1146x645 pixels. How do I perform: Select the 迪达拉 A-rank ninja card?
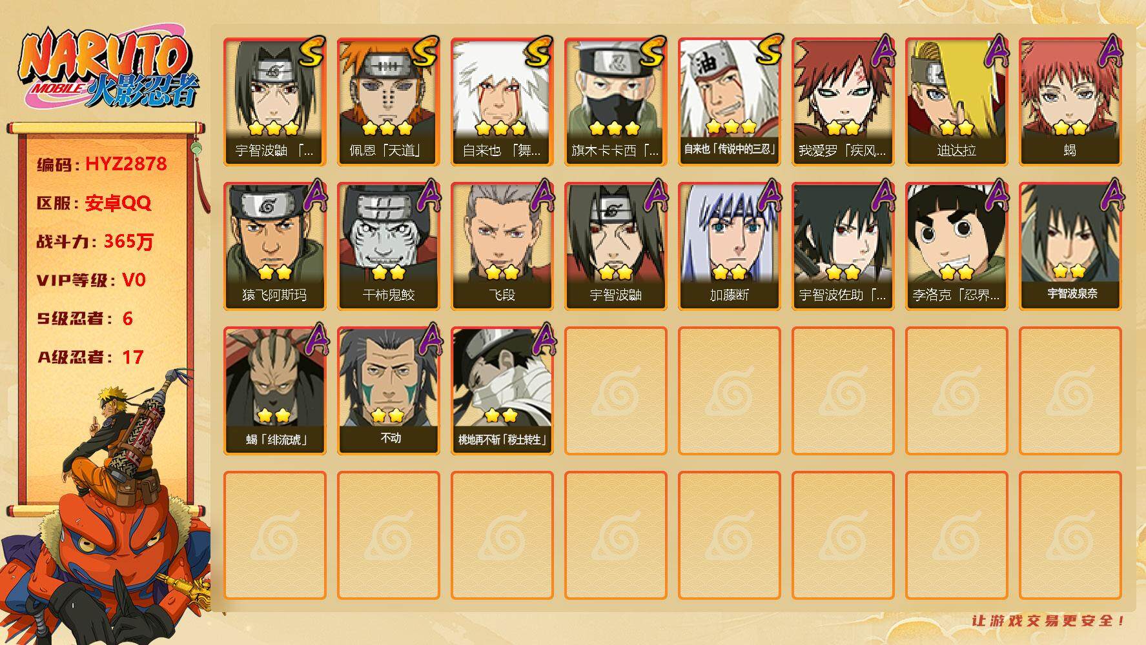click(957, 102)
